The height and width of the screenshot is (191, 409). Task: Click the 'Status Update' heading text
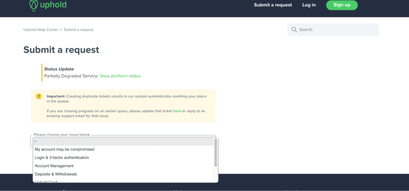[59, 69]
